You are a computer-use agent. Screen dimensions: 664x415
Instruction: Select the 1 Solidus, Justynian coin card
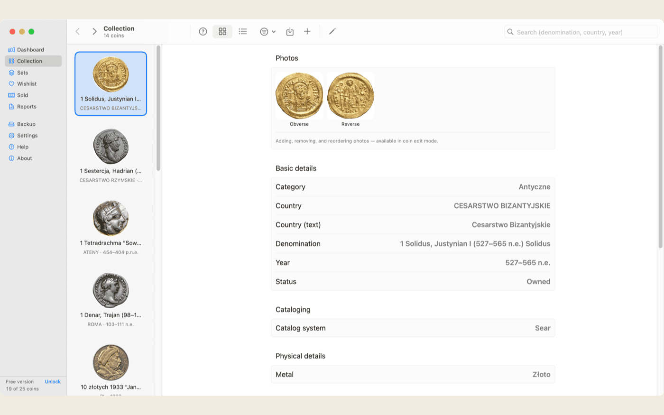[x=111, y=83]
